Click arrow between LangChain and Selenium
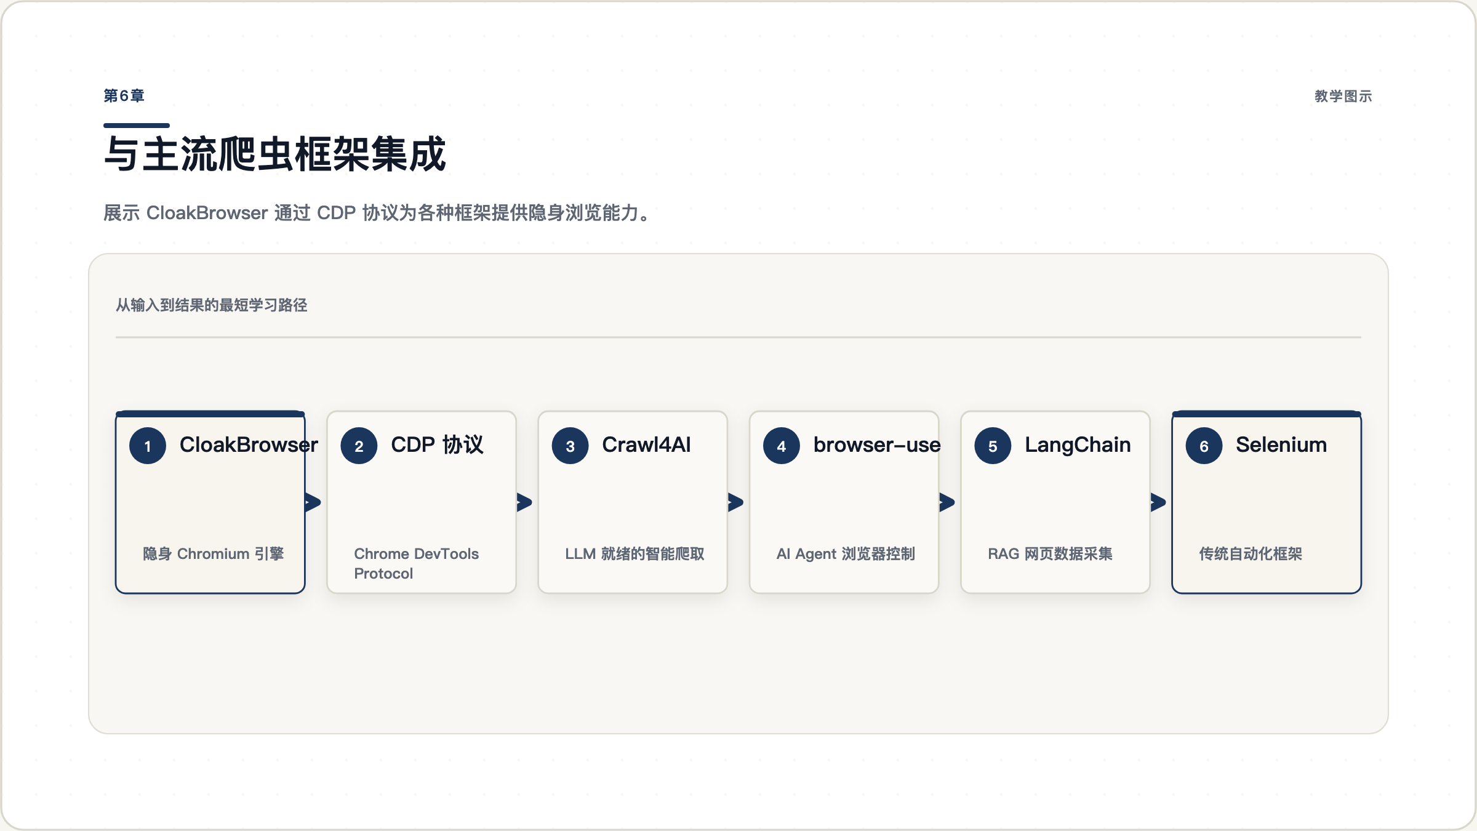 coord(1158,502)
